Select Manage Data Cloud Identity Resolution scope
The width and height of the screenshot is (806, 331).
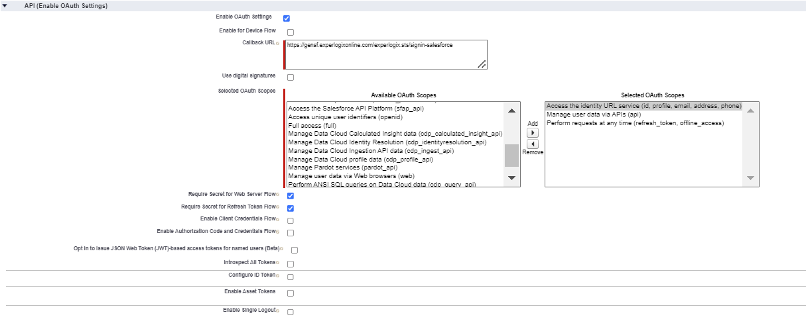pyautogui.click(x=395, y=142)
